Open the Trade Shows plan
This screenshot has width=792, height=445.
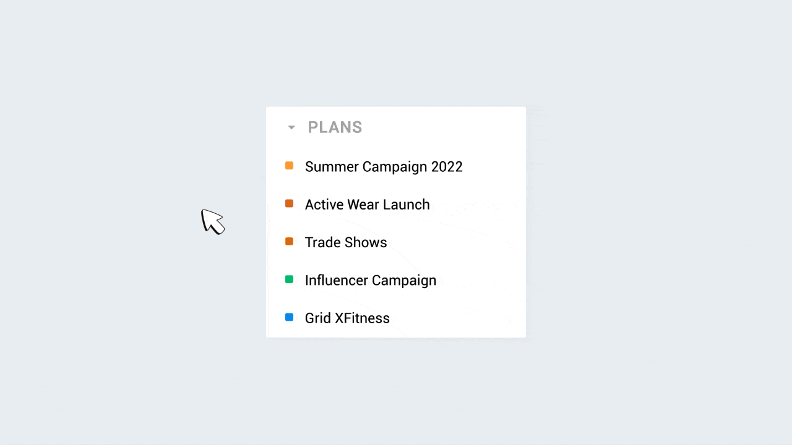click(346, 242)
